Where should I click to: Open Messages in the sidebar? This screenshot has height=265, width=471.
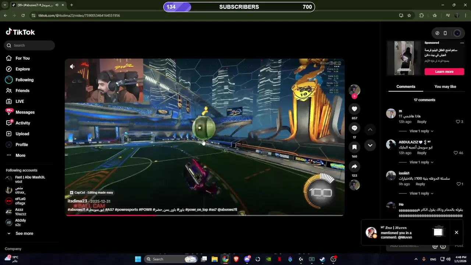tap(20, 112)
